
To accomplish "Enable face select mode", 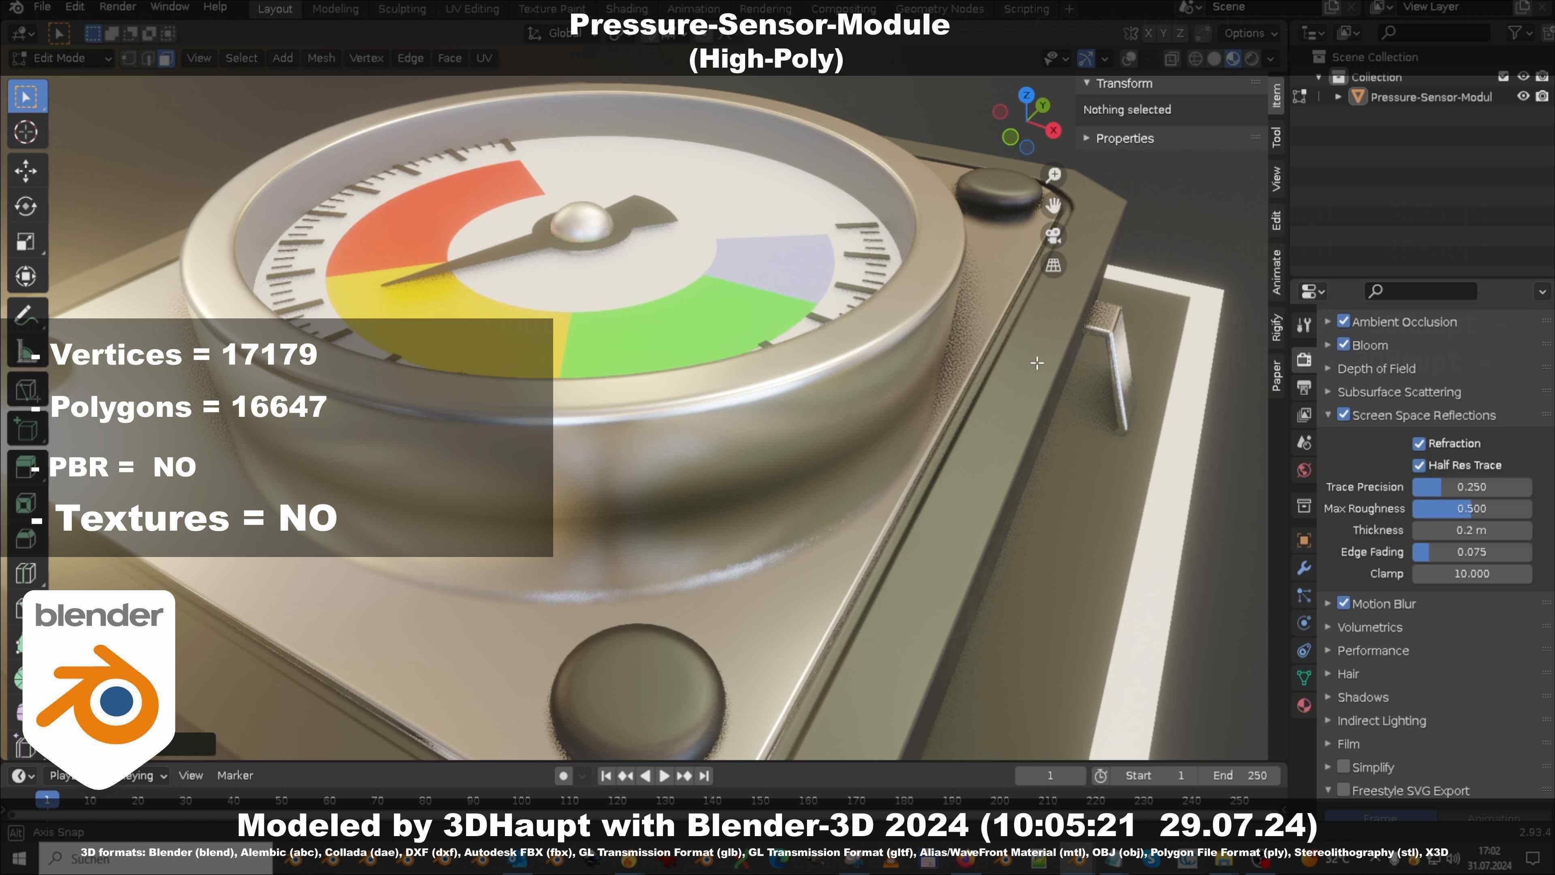I will (x=166, y=59).
